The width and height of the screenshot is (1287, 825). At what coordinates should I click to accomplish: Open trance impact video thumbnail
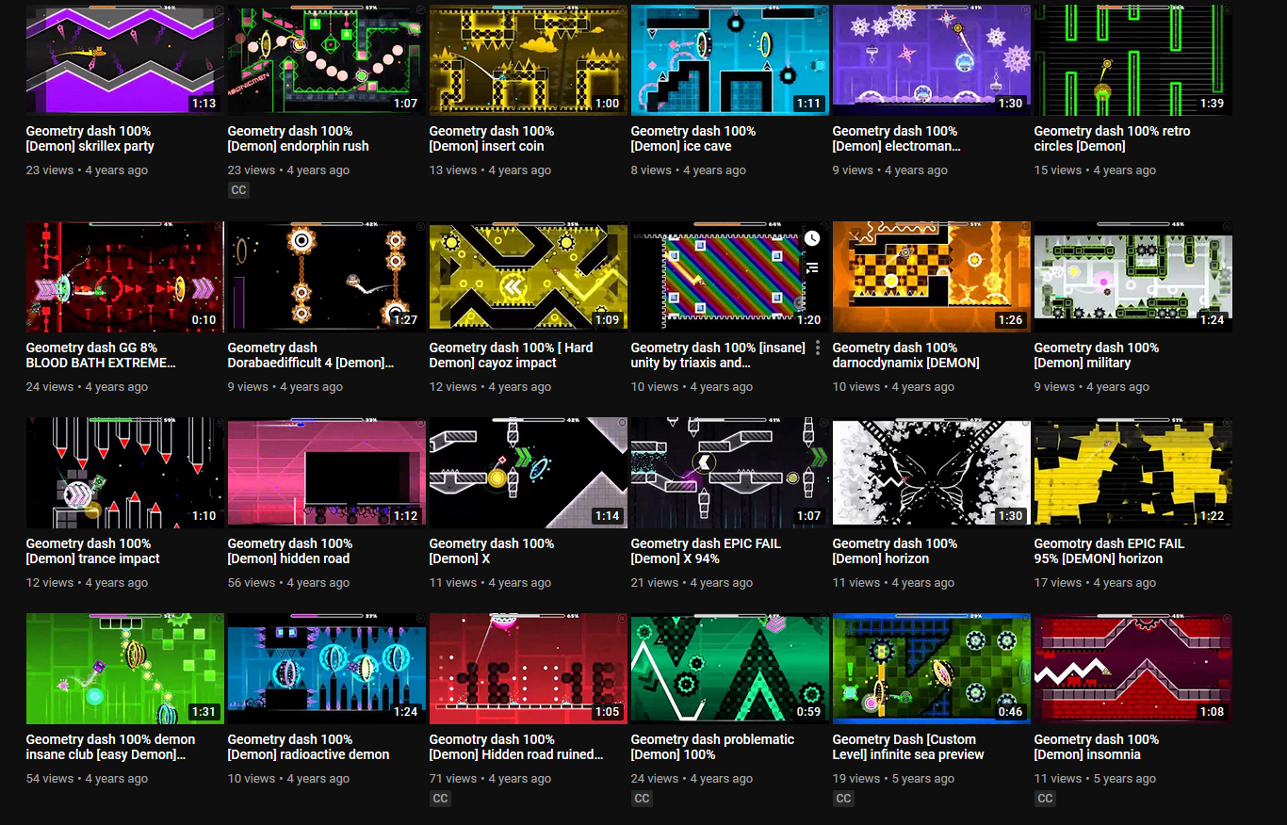pos(125,472)
